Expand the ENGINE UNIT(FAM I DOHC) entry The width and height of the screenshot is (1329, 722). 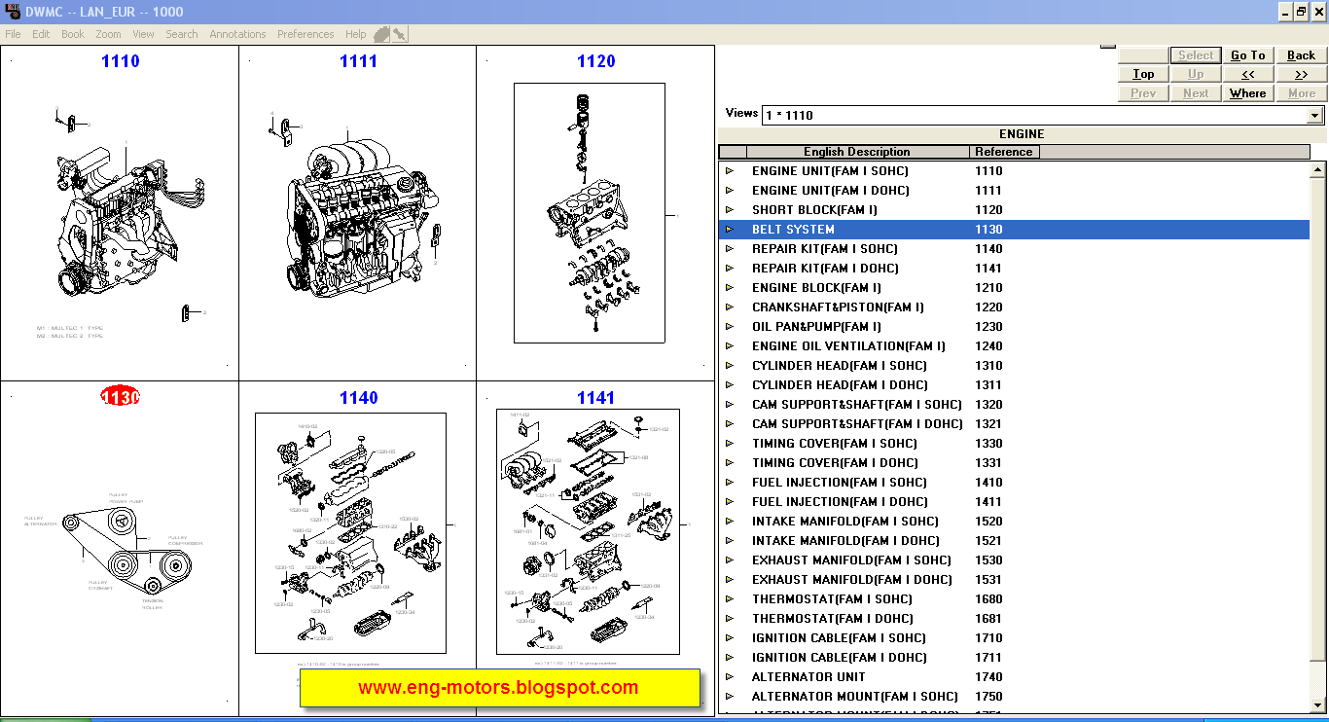click(x=731, y=190)
